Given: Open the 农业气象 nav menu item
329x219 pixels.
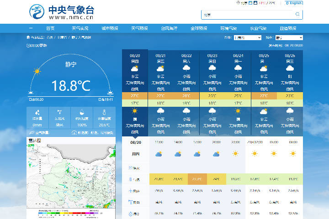Looking at the screenshot, I should tap(258, 28).
